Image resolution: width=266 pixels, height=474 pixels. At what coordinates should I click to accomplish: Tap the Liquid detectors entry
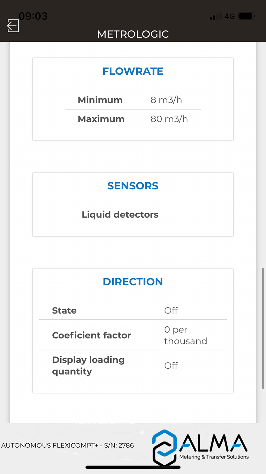[x=120, y=215]
